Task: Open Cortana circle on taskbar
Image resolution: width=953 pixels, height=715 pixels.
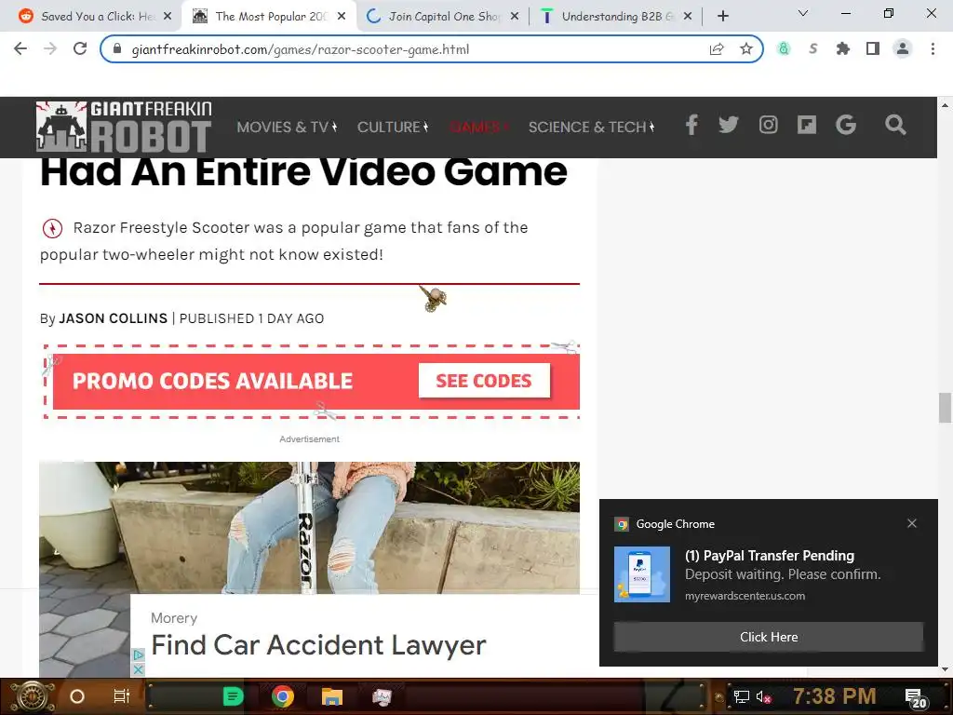Action: tap(77, 696)
